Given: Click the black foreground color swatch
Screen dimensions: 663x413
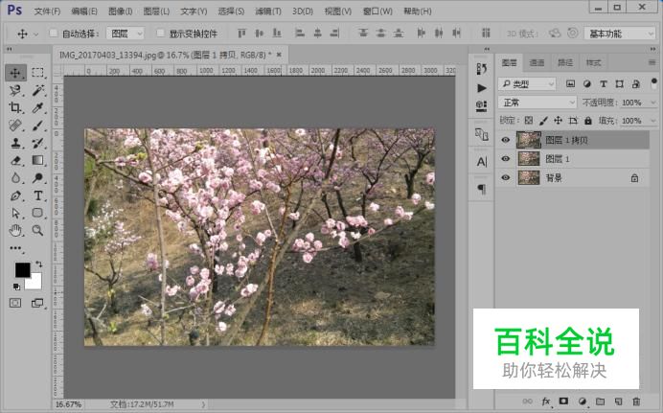Looking at the screenshot, I should pyautogui.click(x=22, y=269).
